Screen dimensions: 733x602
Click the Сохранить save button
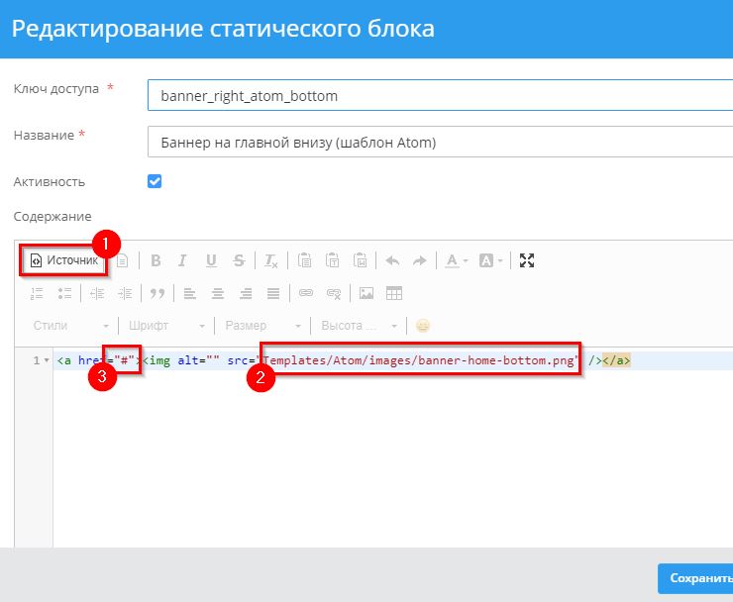pos(696,578)
